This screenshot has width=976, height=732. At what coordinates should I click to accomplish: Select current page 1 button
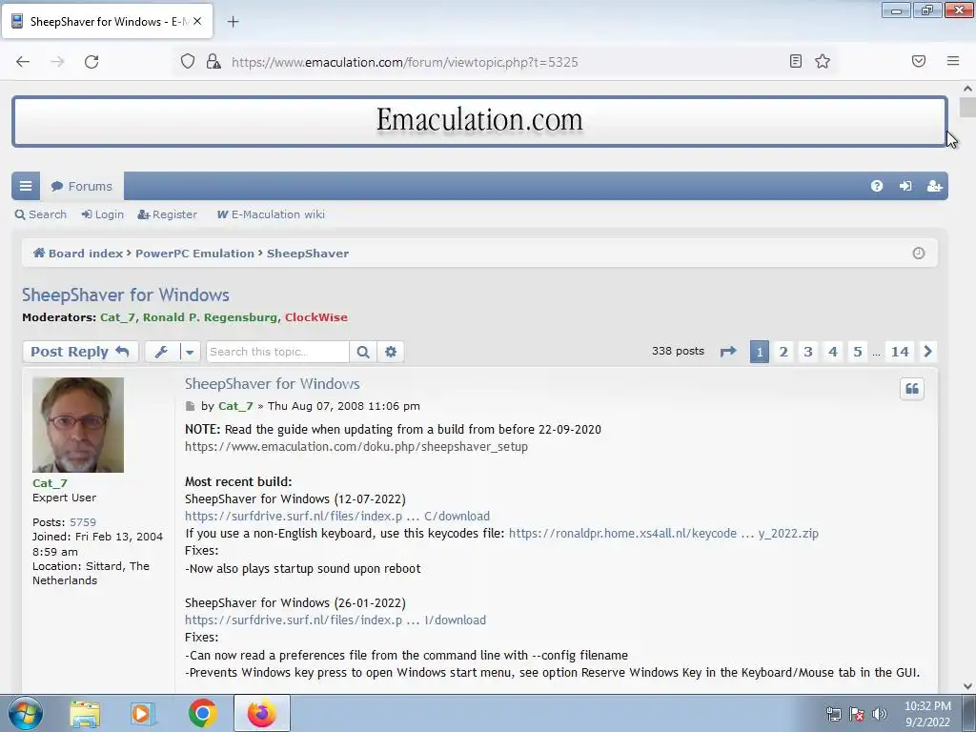click(759, 352)
